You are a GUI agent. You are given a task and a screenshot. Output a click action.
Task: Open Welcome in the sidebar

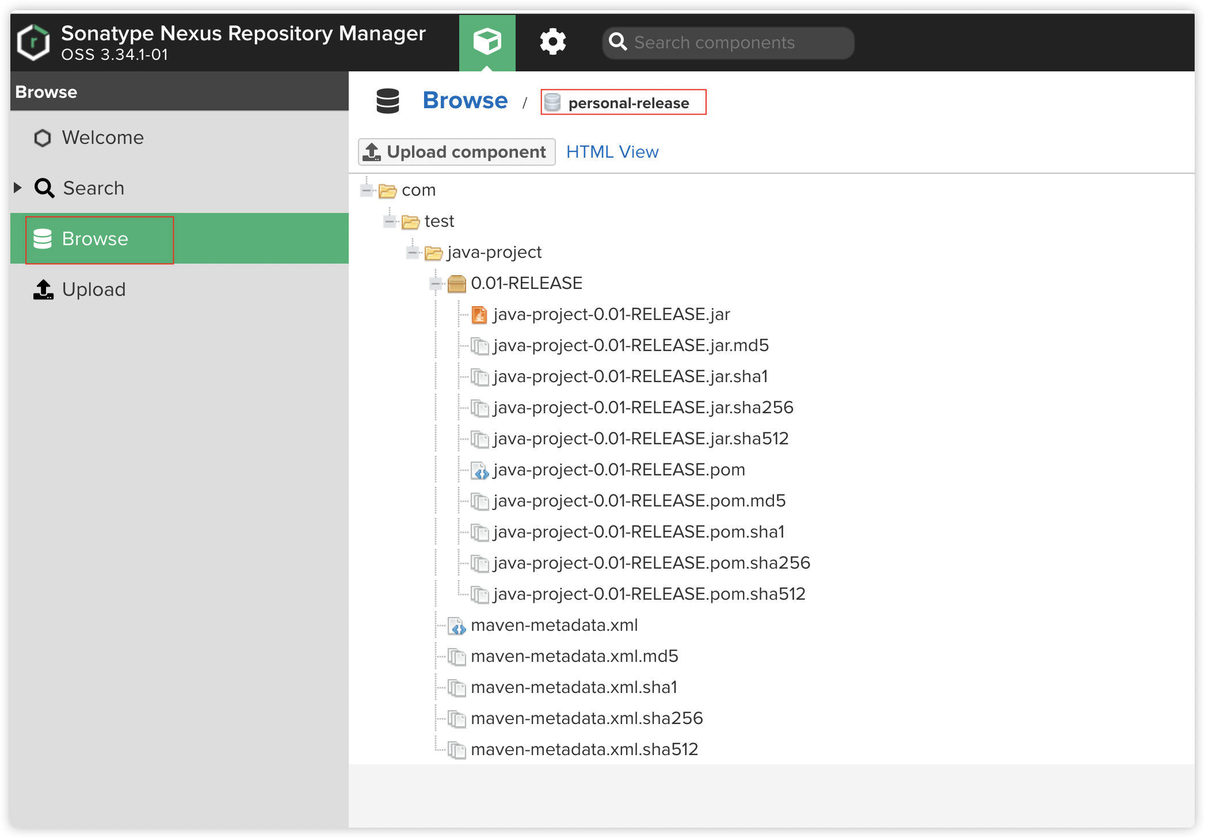coord(103,138)
